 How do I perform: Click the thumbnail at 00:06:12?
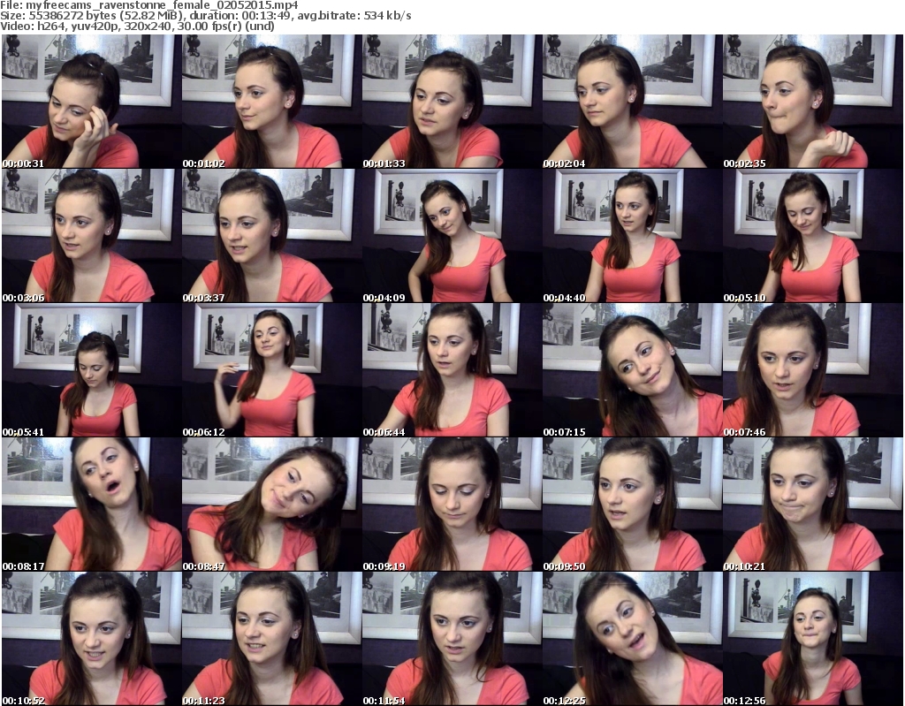pyautogui.click(x=271, y=370)
